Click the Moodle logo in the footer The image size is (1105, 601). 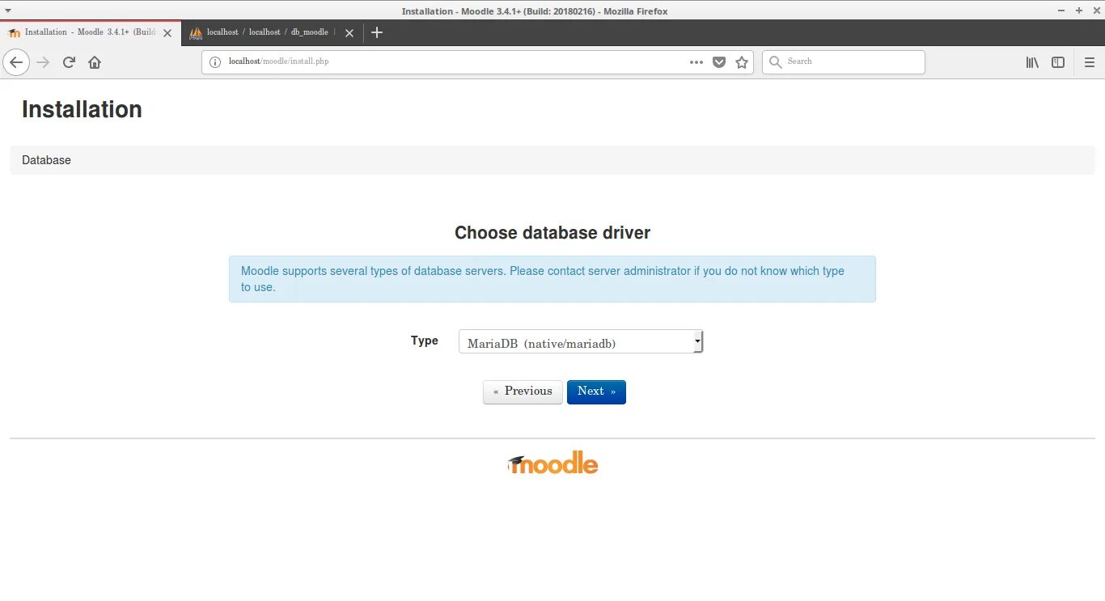tap(552, 463)
